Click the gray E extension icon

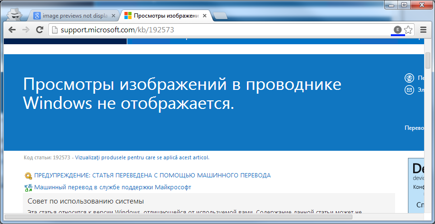point(398,29)
